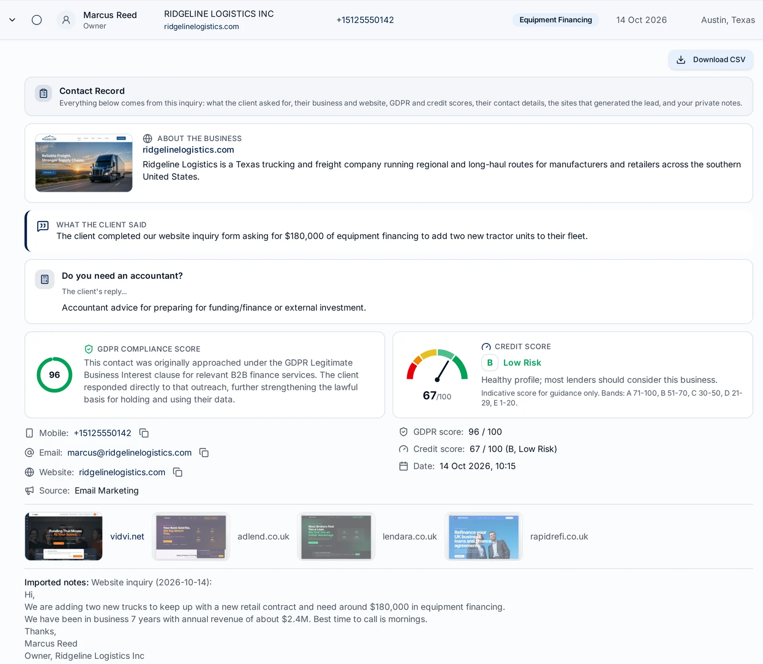This screenshot has width=763, height=664.
Task: Open the adlend.co.uk site thumbnail
Action: pyautogui.click(x=191, y=536)
